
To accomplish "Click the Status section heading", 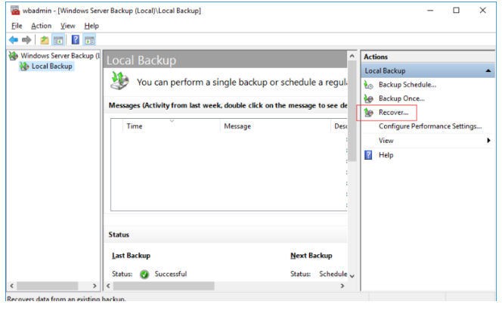I will coord(119,235).
